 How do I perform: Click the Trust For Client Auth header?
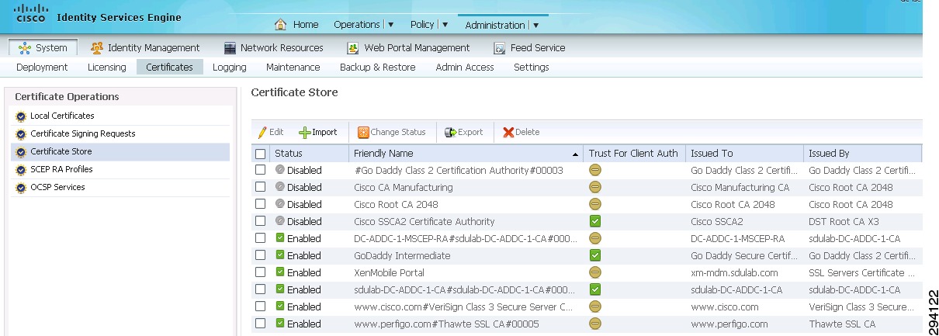pyautogui.click(x=634, y=154)
